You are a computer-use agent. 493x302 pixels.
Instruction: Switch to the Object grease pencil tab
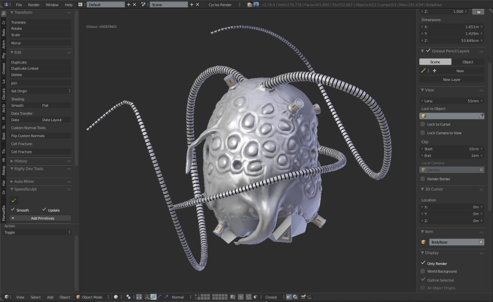467,62
